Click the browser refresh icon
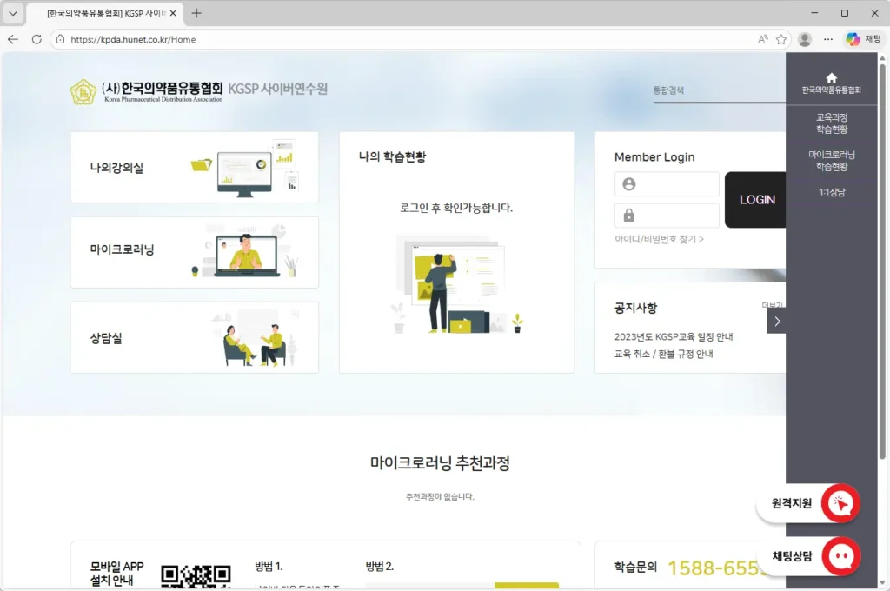The width and height of the screenshot is (890, 591). click(37, 39)
